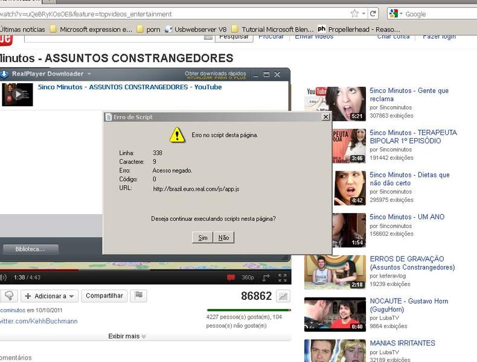The width and height of the screenshot is (477, 362).
Task: Click the YouTube logo
Action: 6,39
